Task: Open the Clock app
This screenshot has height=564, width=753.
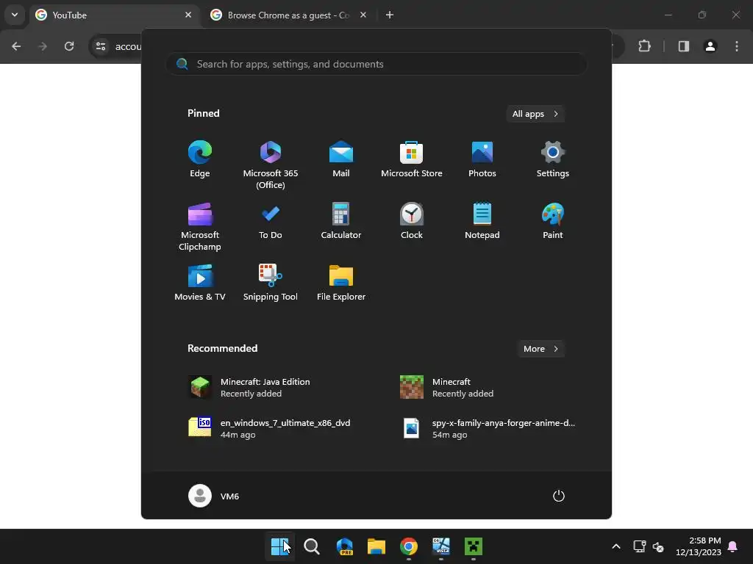Action: pyautogui.click(x=412, y=221)
